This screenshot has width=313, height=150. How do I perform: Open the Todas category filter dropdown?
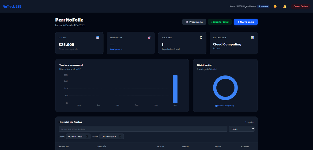point(241,129)
